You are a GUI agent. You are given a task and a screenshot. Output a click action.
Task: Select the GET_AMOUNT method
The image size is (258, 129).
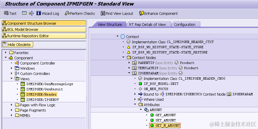coord(166,115)
